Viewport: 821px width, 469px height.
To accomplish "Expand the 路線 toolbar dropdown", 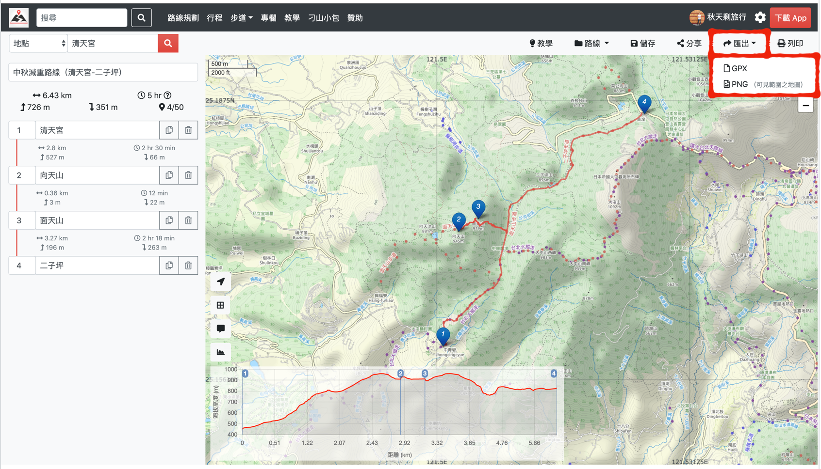I will (591, 43).
